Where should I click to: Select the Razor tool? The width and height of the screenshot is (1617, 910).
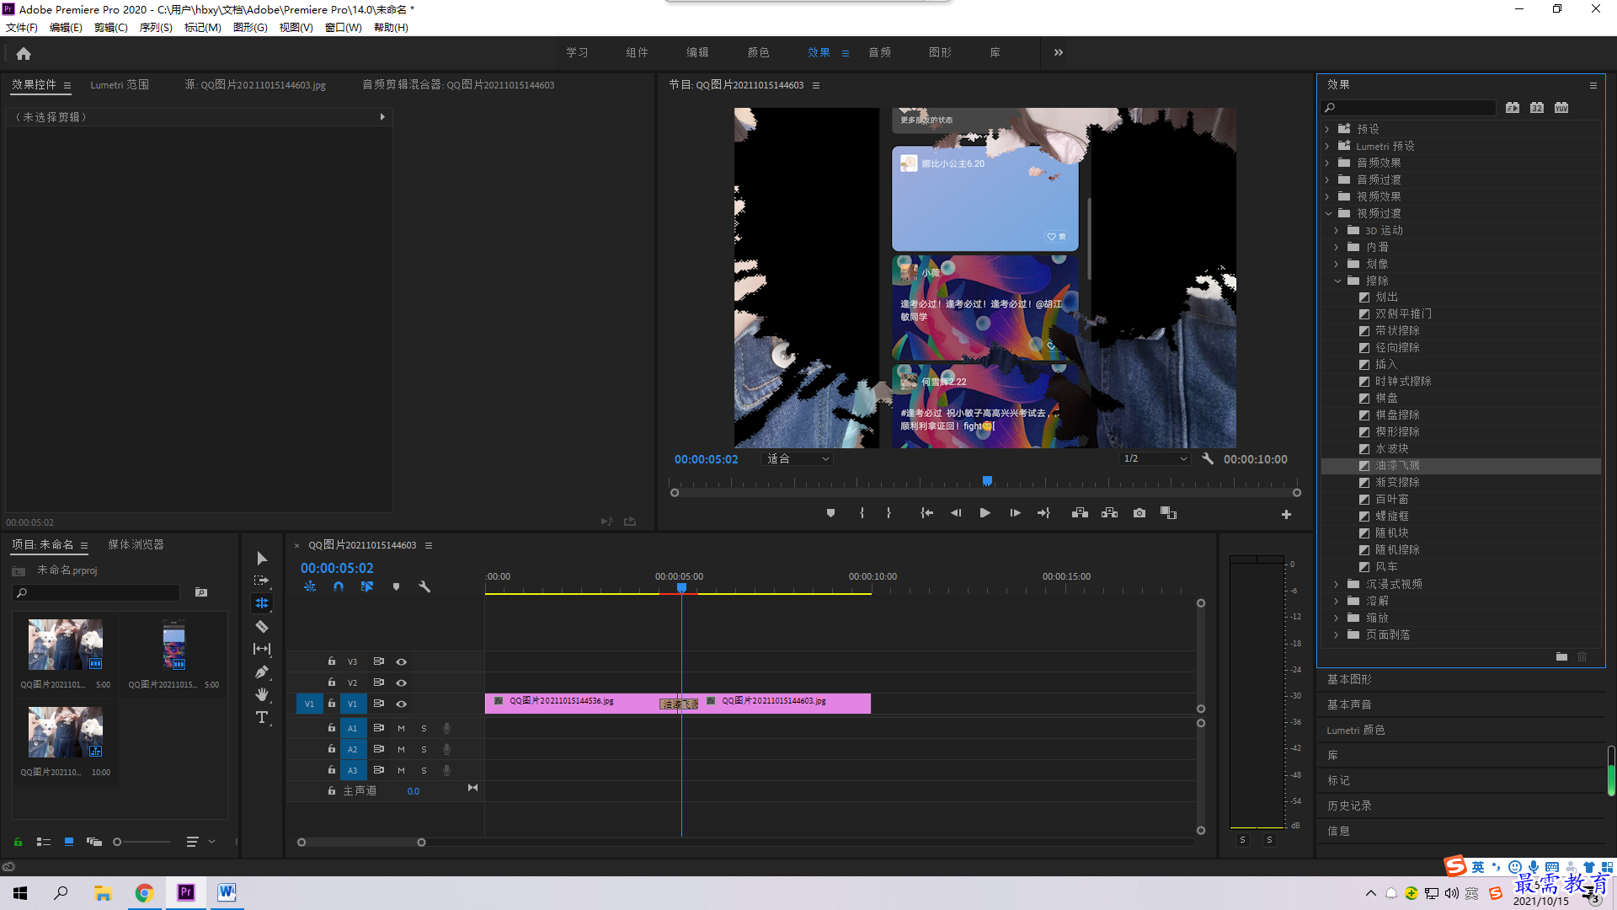coord(262,626)
